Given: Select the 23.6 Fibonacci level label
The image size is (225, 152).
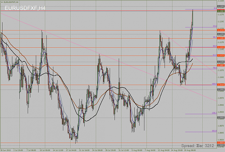Looking at the screenshot, I should [x=215, y=26].
